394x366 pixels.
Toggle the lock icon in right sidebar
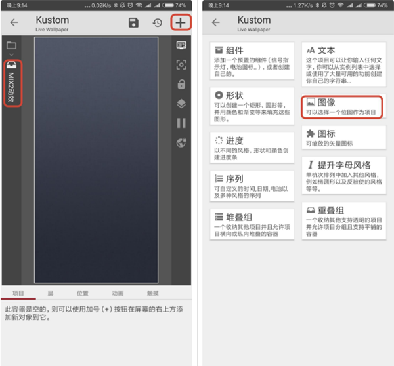(181, 85)
